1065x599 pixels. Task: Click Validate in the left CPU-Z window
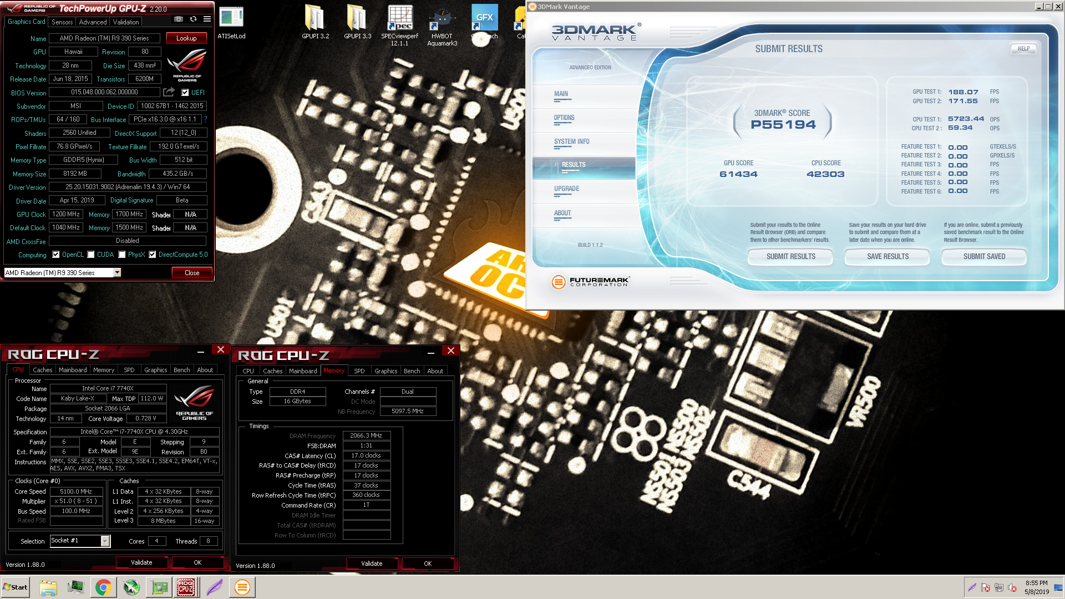coord(141,562)
